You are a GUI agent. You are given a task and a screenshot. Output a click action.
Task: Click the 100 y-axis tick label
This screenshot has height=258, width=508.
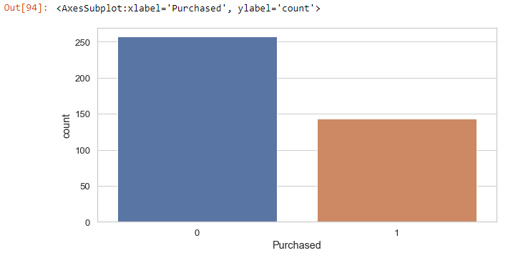pyautogui.click(x=82, y=151)
